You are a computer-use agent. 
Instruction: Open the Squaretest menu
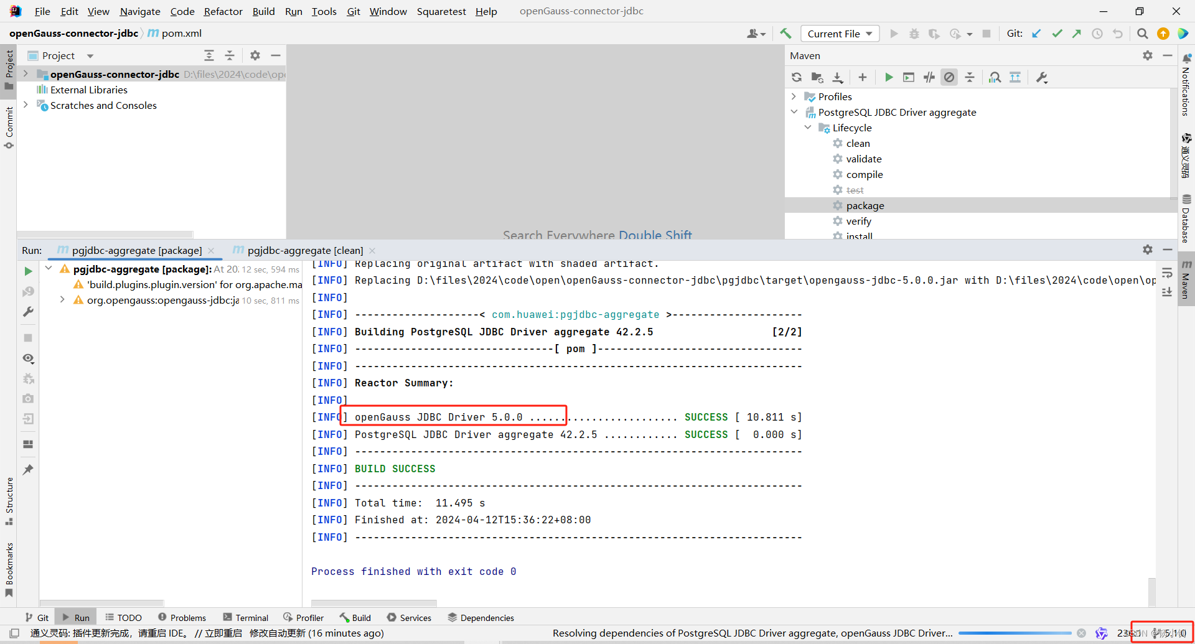(441, 11)
